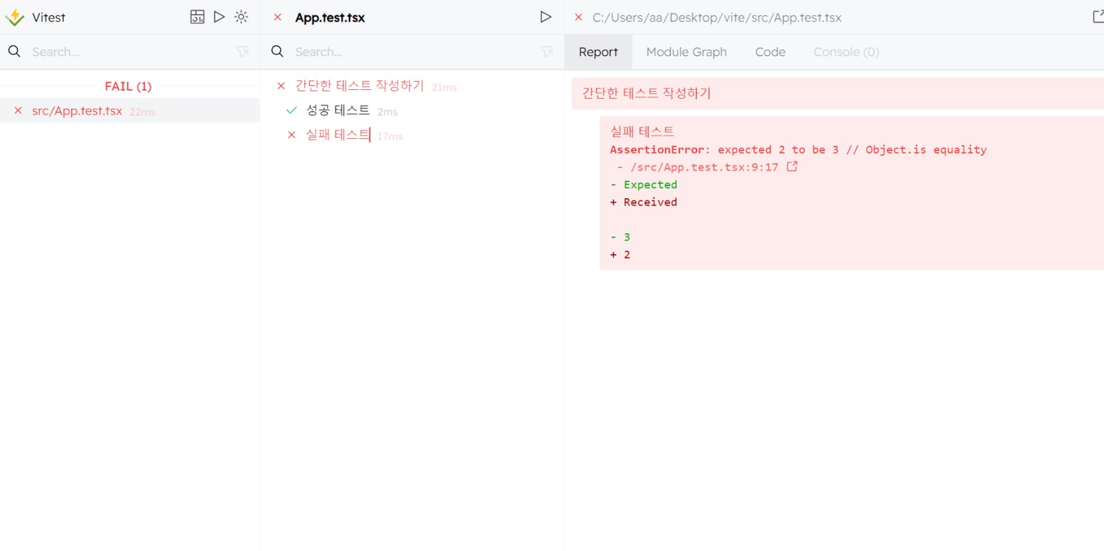
Task: Click the 간단한 테스트 작성하기 report heading
Action: (646, 93)
